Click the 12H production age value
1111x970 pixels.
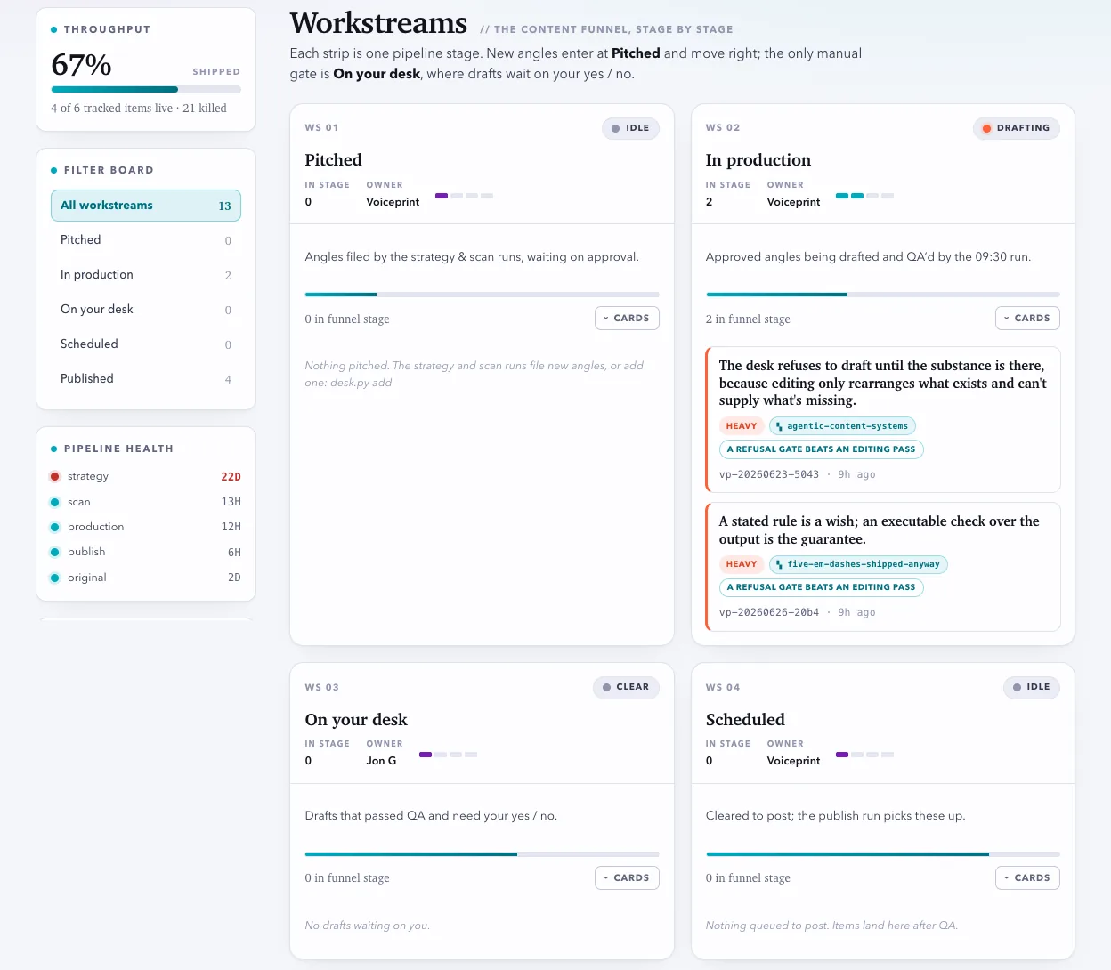coord(231,527)
